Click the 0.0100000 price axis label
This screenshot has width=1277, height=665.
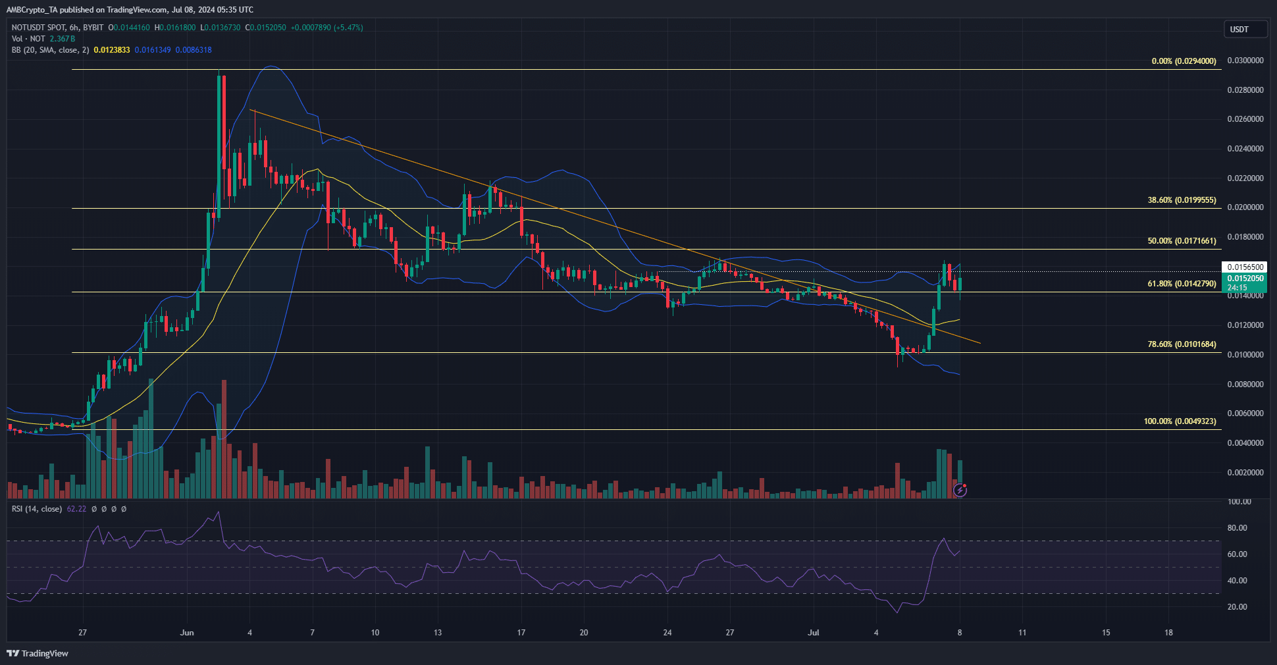(x=1245, y=355)
